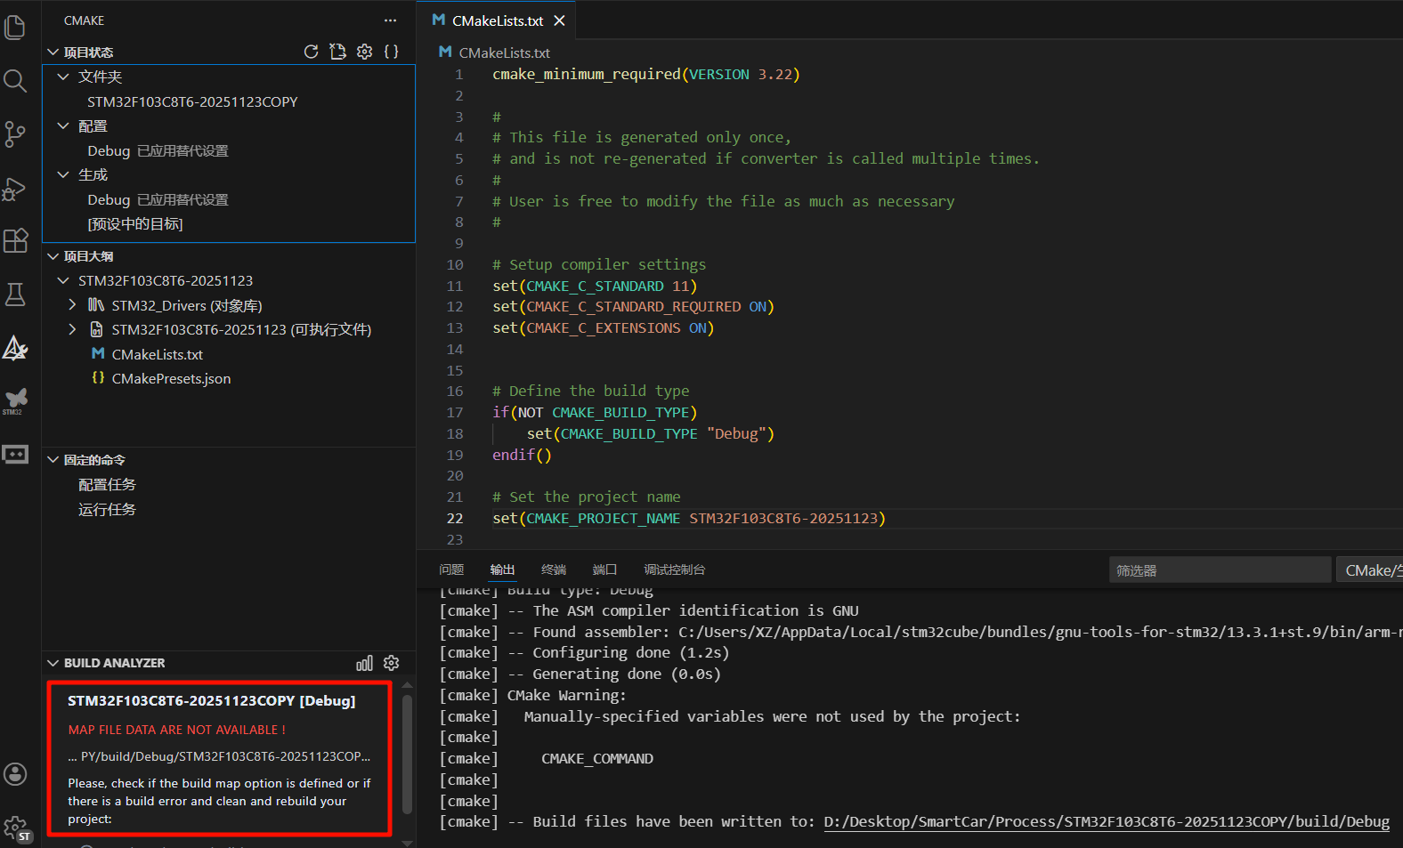Open Build Analyzer settings gear
This screenshot has width=1403, height=848.
[x=391, y=663]
